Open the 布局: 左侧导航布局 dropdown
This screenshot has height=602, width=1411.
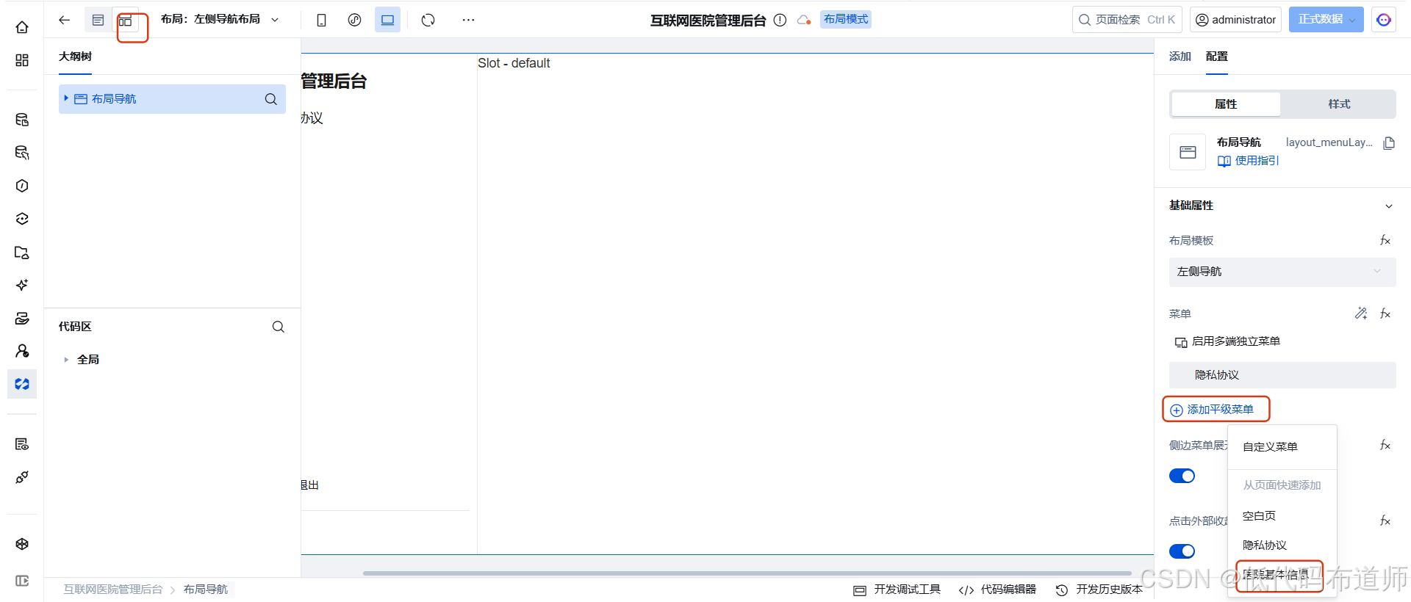click(x=220, y=20)
